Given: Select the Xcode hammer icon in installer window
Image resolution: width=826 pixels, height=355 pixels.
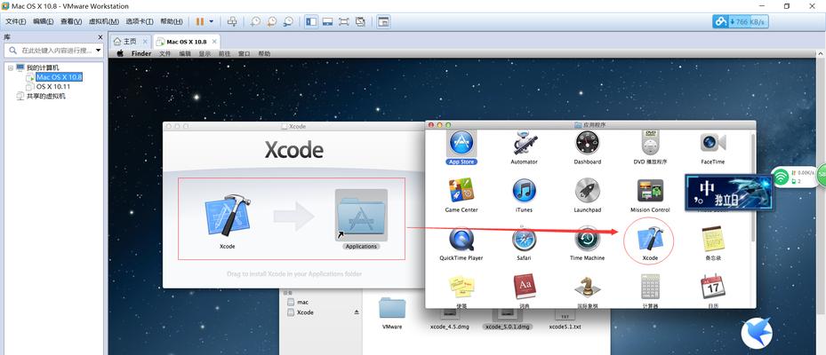Looking at the screenshot, I should coord(227,217).
